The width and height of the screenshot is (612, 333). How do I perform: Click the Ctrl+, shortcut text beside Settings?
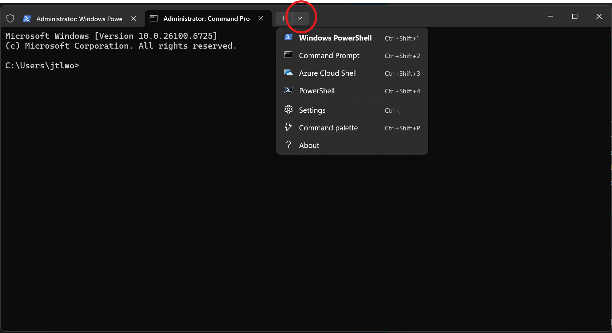tap(393, 111)
